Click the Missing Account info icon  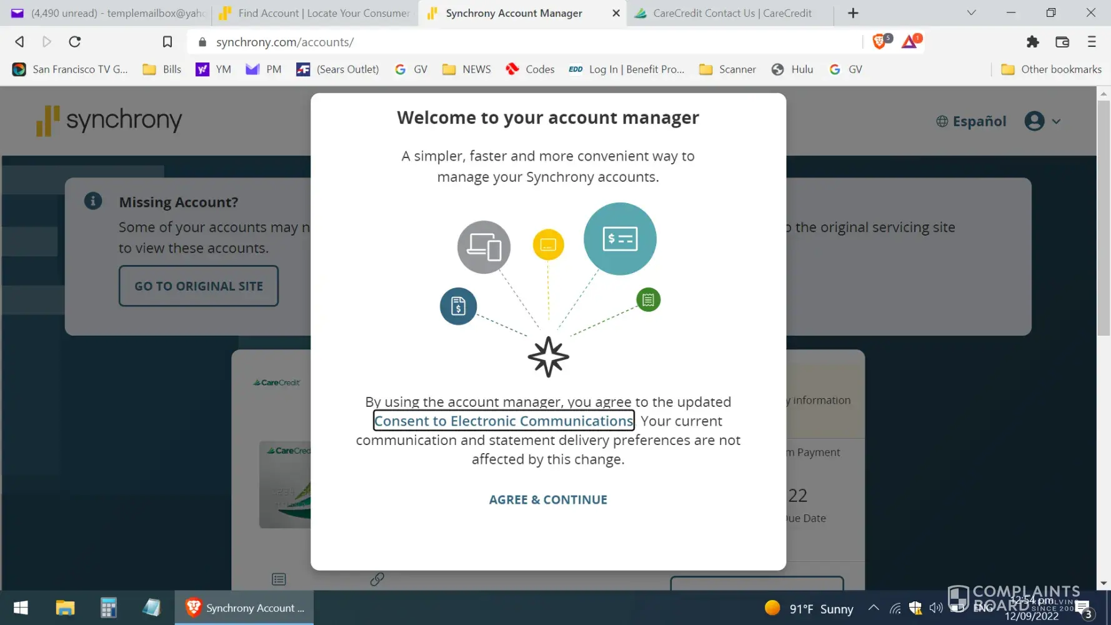tap(93, 201)
